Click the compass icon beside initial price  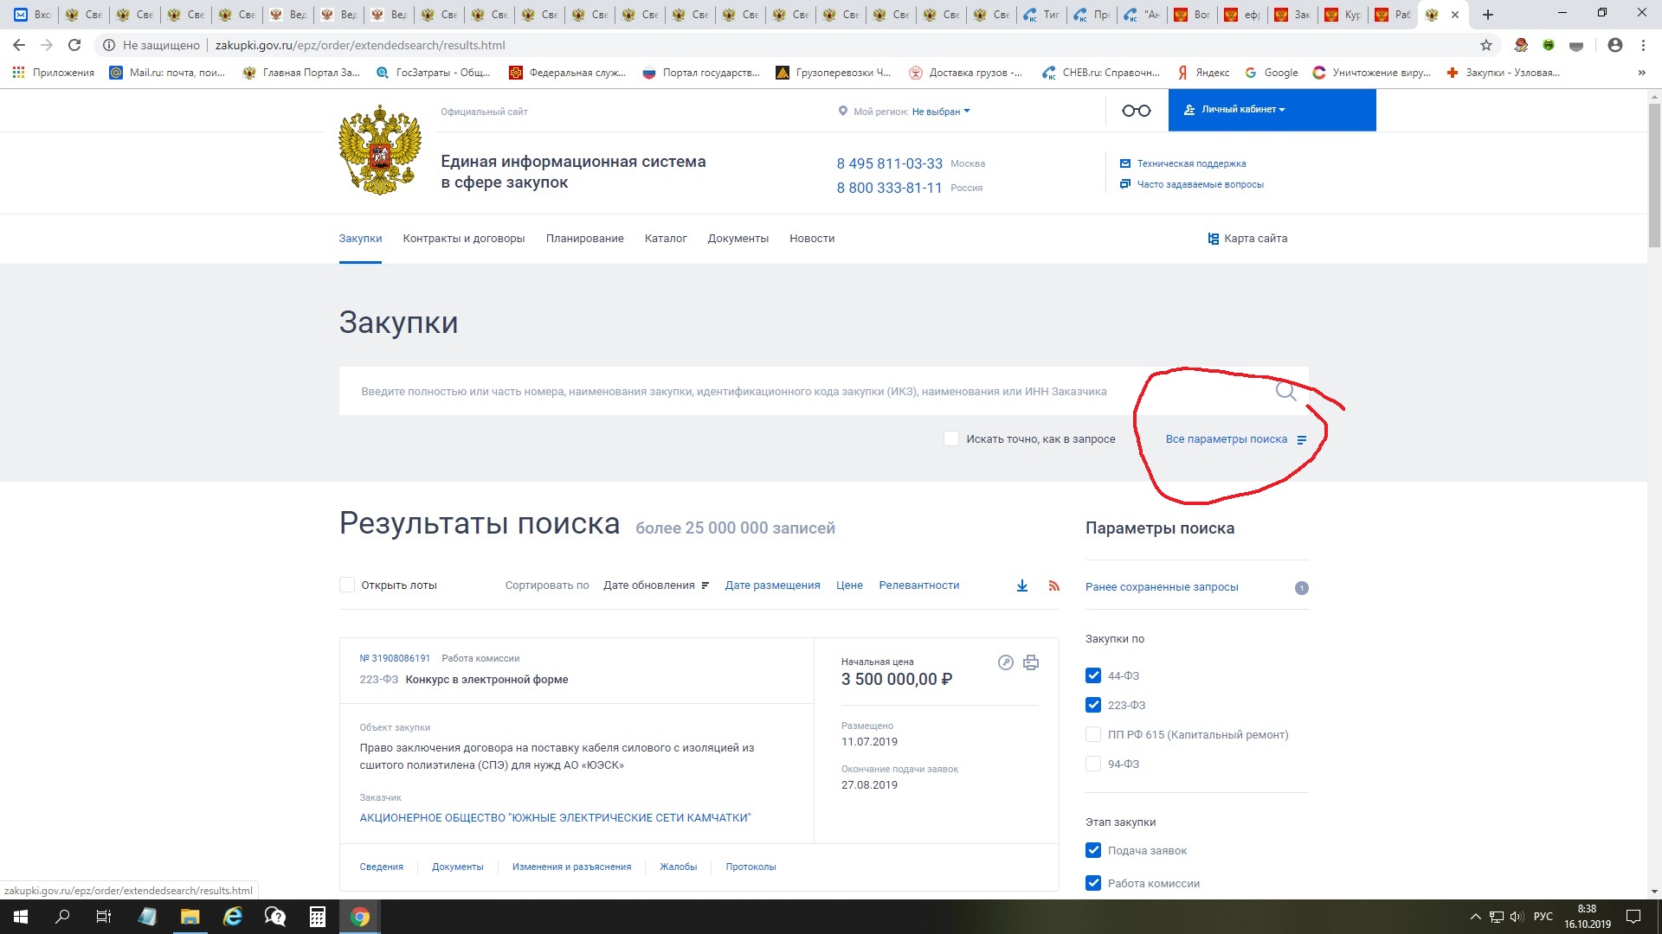[1005, 662]
